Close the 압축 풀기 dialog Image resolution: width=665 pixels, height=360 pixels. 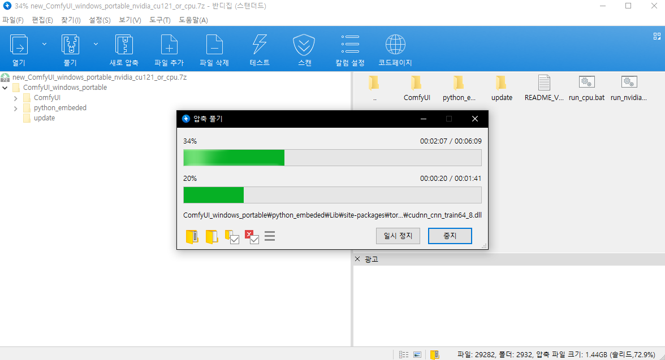pos(475,119)
